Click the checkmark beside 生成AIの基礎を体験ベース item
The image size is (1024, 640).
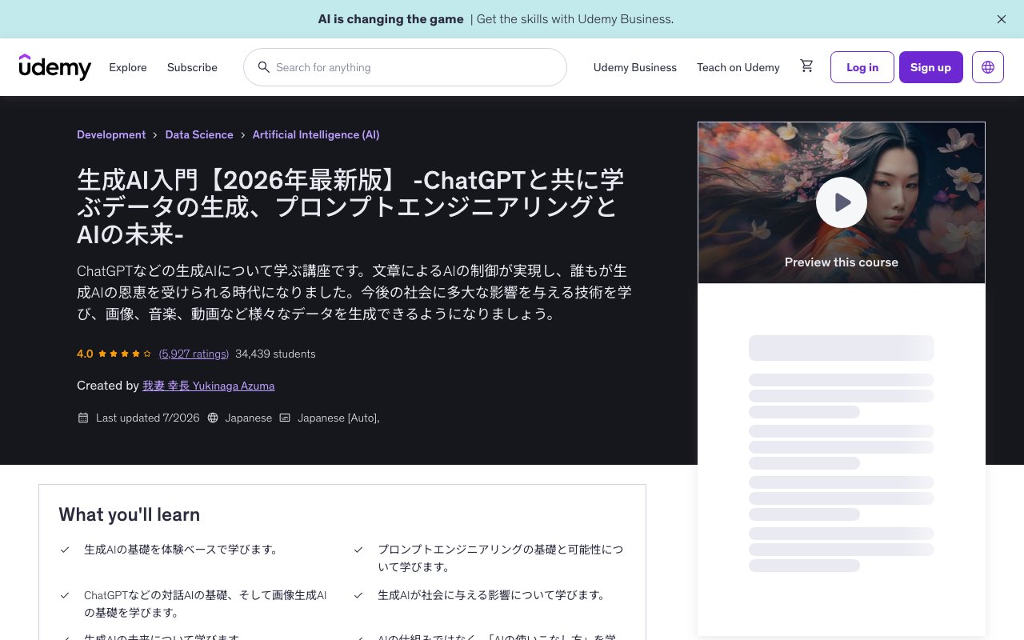[65, 550]
